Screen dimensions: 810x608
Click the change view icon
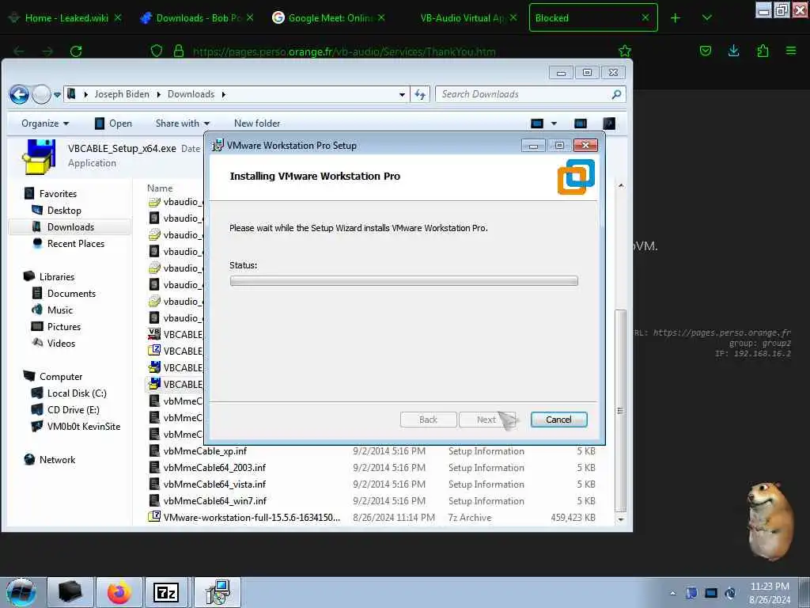[x=537, y=123]
